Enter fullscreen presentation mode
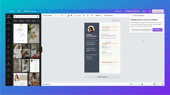Image resolution: width=170 pixels, height=95 pixels. (x=158, y=84)
